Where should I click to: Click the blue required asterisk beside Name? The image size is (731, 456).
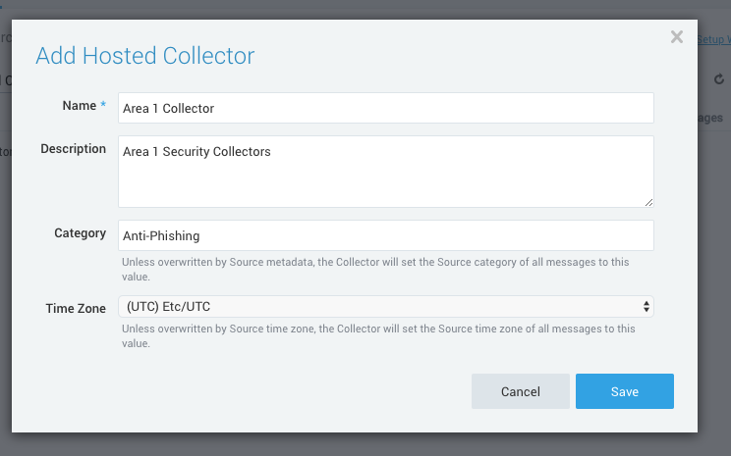103,106
